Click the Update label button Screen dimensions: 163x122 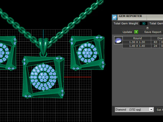click(x=127, y=32)
